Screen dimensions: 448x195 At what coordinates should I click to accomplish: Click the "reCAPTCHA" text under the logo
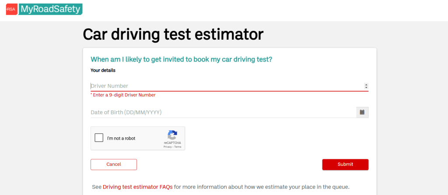coord(172,143)
